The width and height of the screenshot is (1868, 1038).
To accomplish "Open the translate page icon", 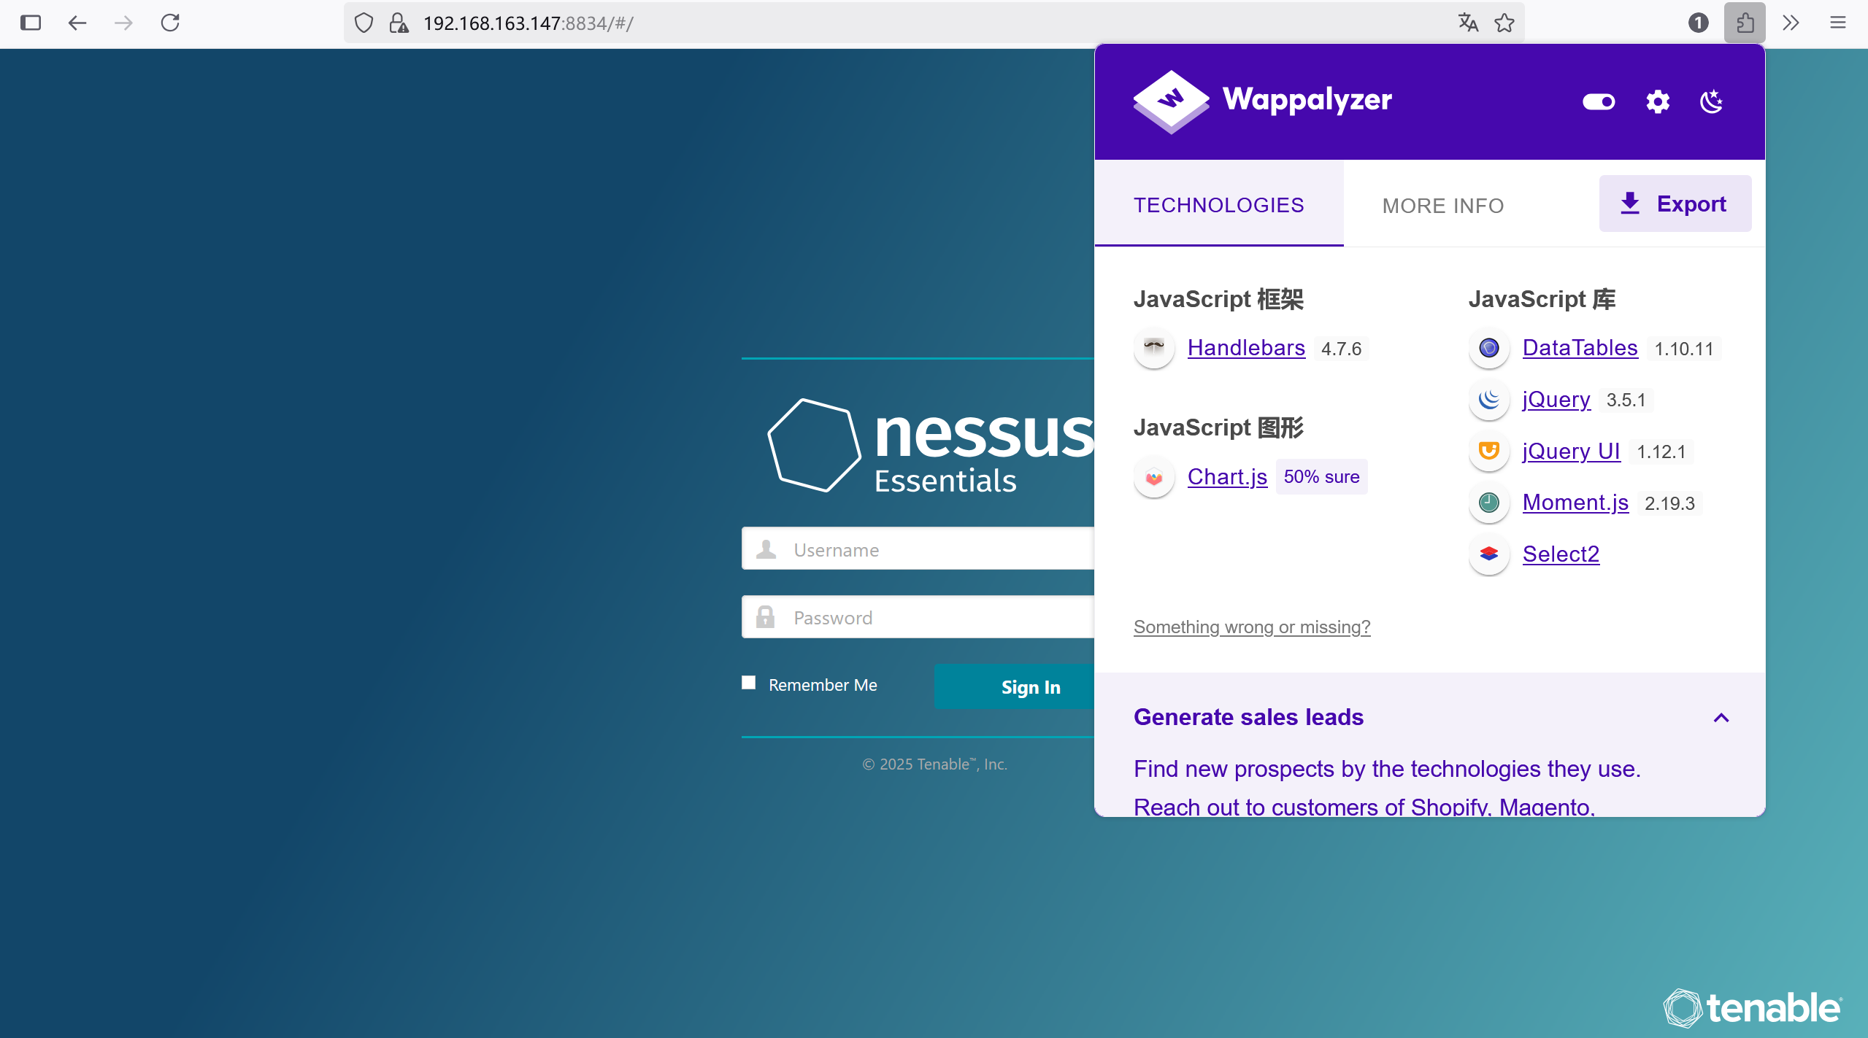I will (x=1468, y=23).
